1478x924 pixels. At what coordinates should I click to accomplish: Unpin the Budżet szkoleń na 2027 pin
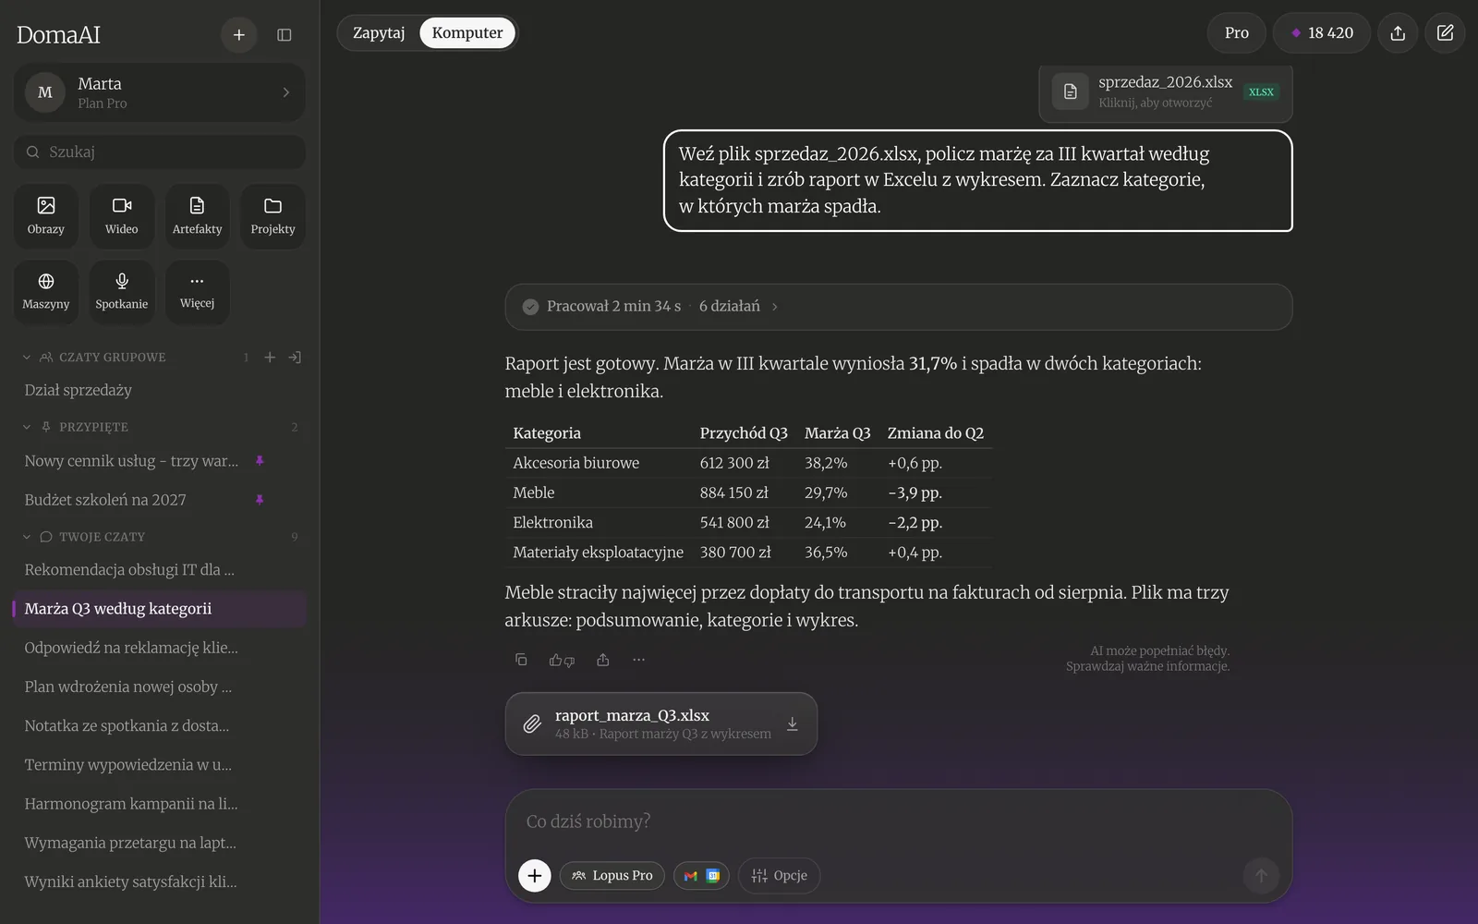click(x=260, y=500)
